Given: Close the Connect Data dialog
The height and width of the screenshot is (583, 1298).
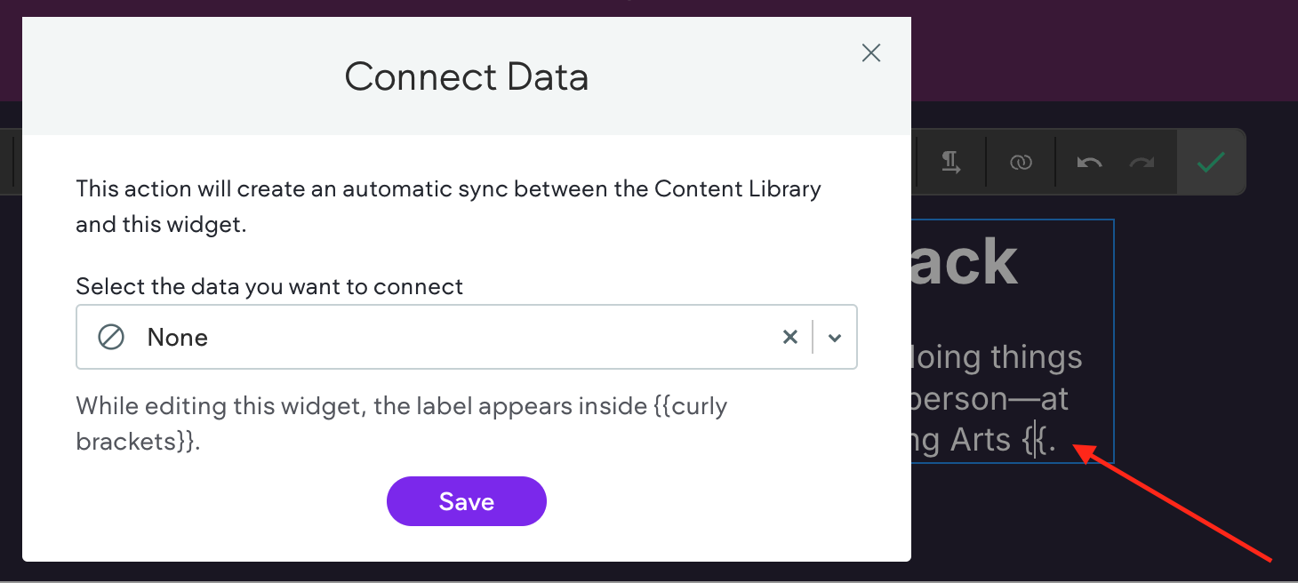Looking at the screenshot, I should 871,53.
